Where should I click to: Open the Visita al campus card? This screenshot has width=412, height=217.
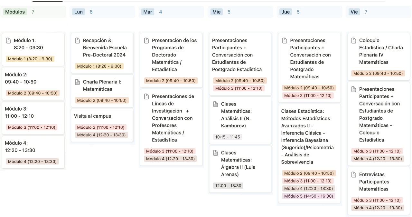point(102,125)
